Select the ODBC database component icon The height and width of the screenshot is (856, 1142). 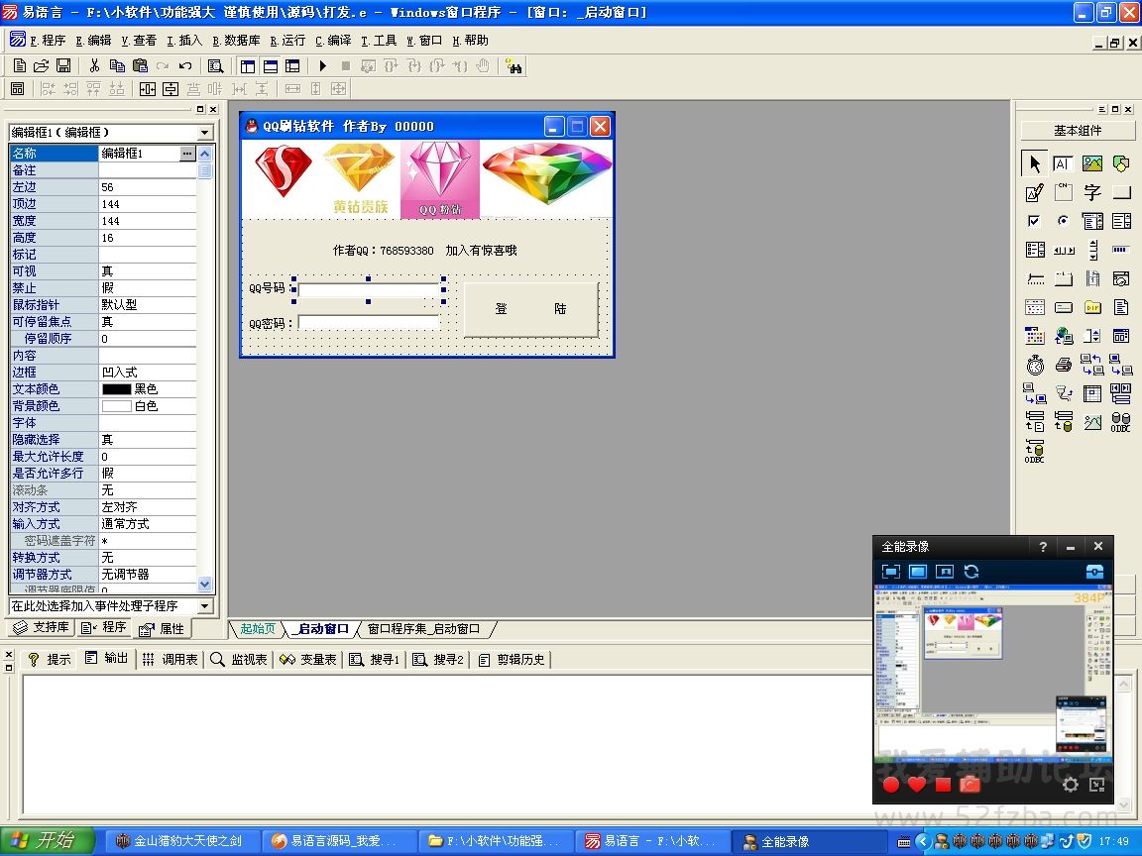[x=1121, y=422]
